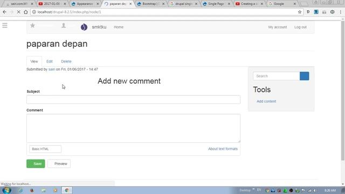The width and height of the screenshot is (345, 194).
Task: Switch to the Appearance browser tab
Action: pos(85,4)
